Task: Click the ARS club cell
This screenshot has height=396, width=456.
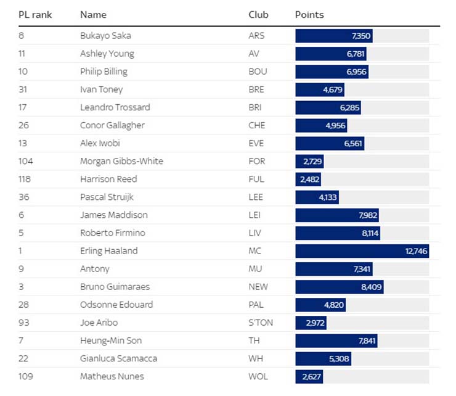Action: point(256,36)
